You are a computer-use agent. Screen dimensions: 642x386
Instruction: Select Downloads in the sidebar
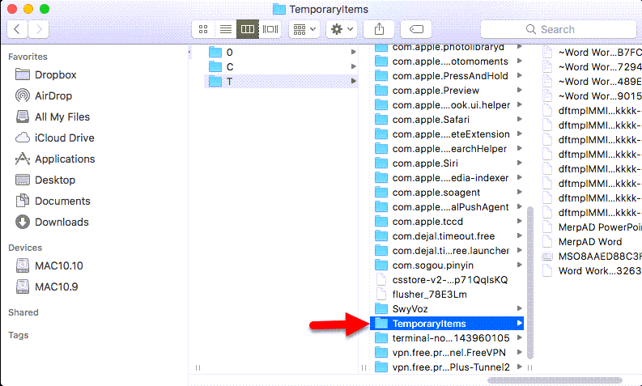click(x=62, y=222)
